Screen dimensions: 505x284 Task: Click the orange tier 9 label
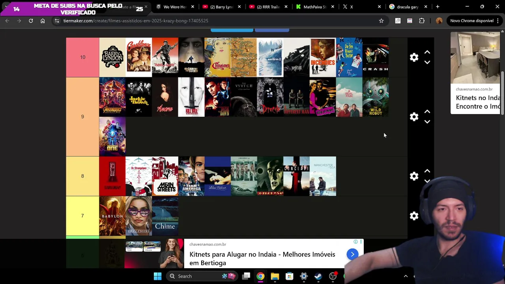click(82, 117)
